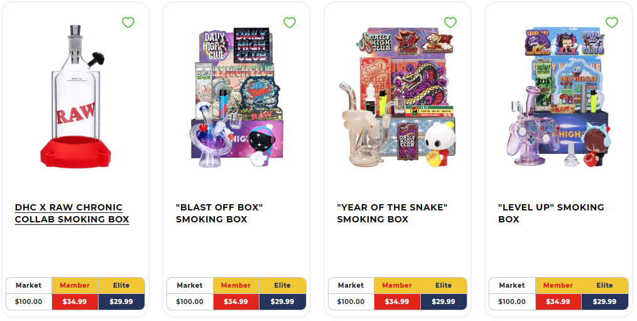Open DHC x RAW Chronic Collab Smoking Box link
This screenshot has height=321, width=637.
(x=72, y=214)
